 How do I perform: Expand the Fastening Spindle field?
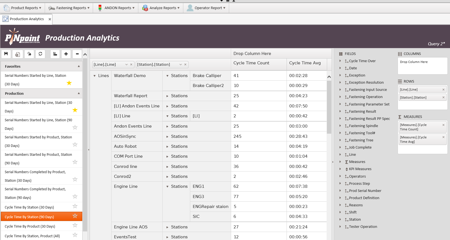[340, 126]
